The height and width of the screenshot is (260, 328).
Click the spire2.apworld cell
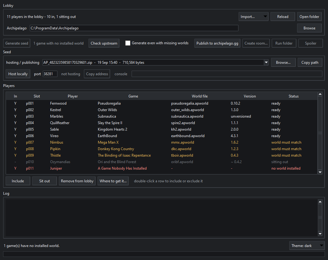[x=183, y=123]
